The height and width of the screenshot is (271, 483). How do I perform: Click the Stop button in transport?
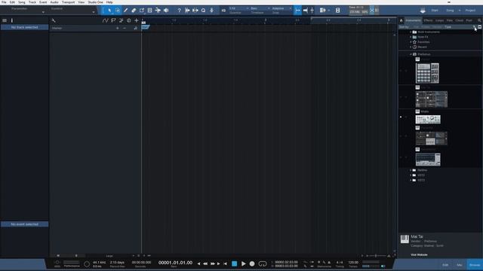click(235, 263)
